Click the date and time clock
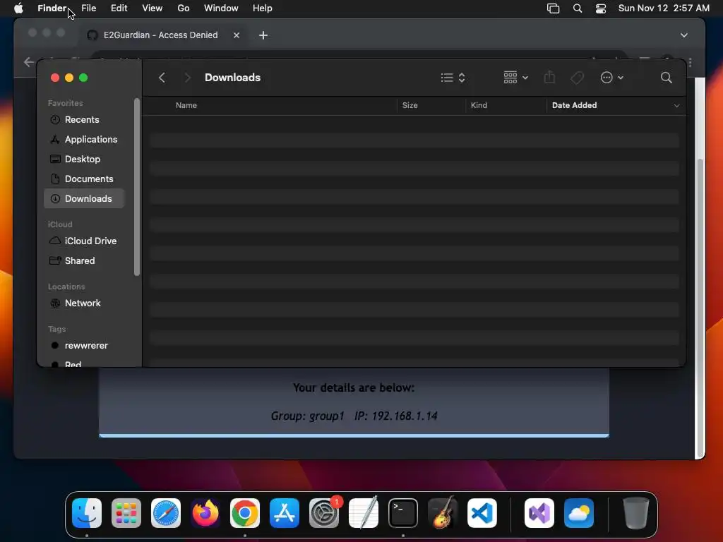 664,8
